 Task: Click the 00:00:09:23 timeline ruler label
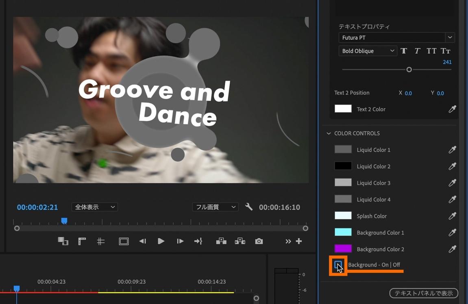pos(131,282)
